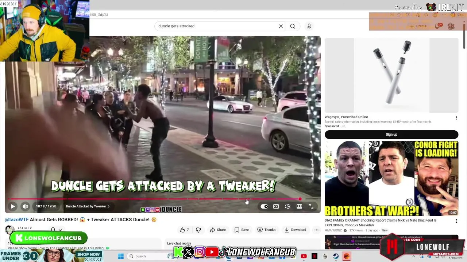467x262 pixels.
Task: Open the 'DIAZ FAMILY DRAMA' video title
Action: [381, 222]
